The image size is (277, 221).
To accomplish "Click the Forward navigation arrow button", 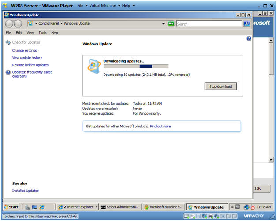I will point(18,24).
